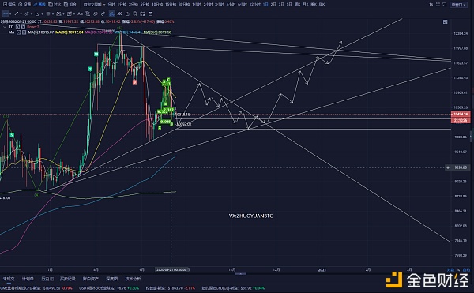This screenshot has height=293, width=474.
Task: Click the chart snapshot icon at chart corner
Action: 446,22
